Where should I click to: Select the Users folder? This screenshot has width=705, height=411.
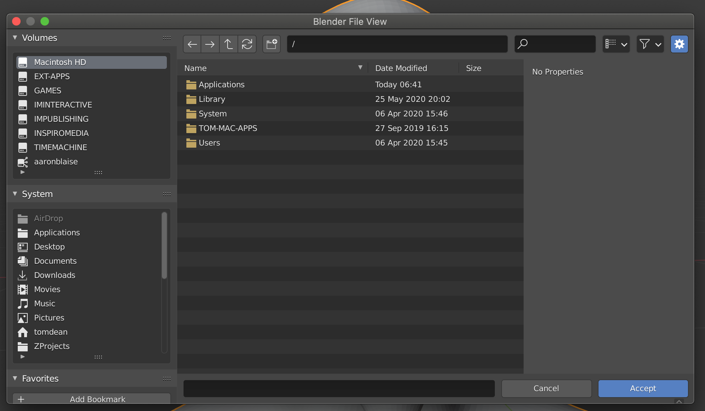pyautogui.click(x=350, y=143)
